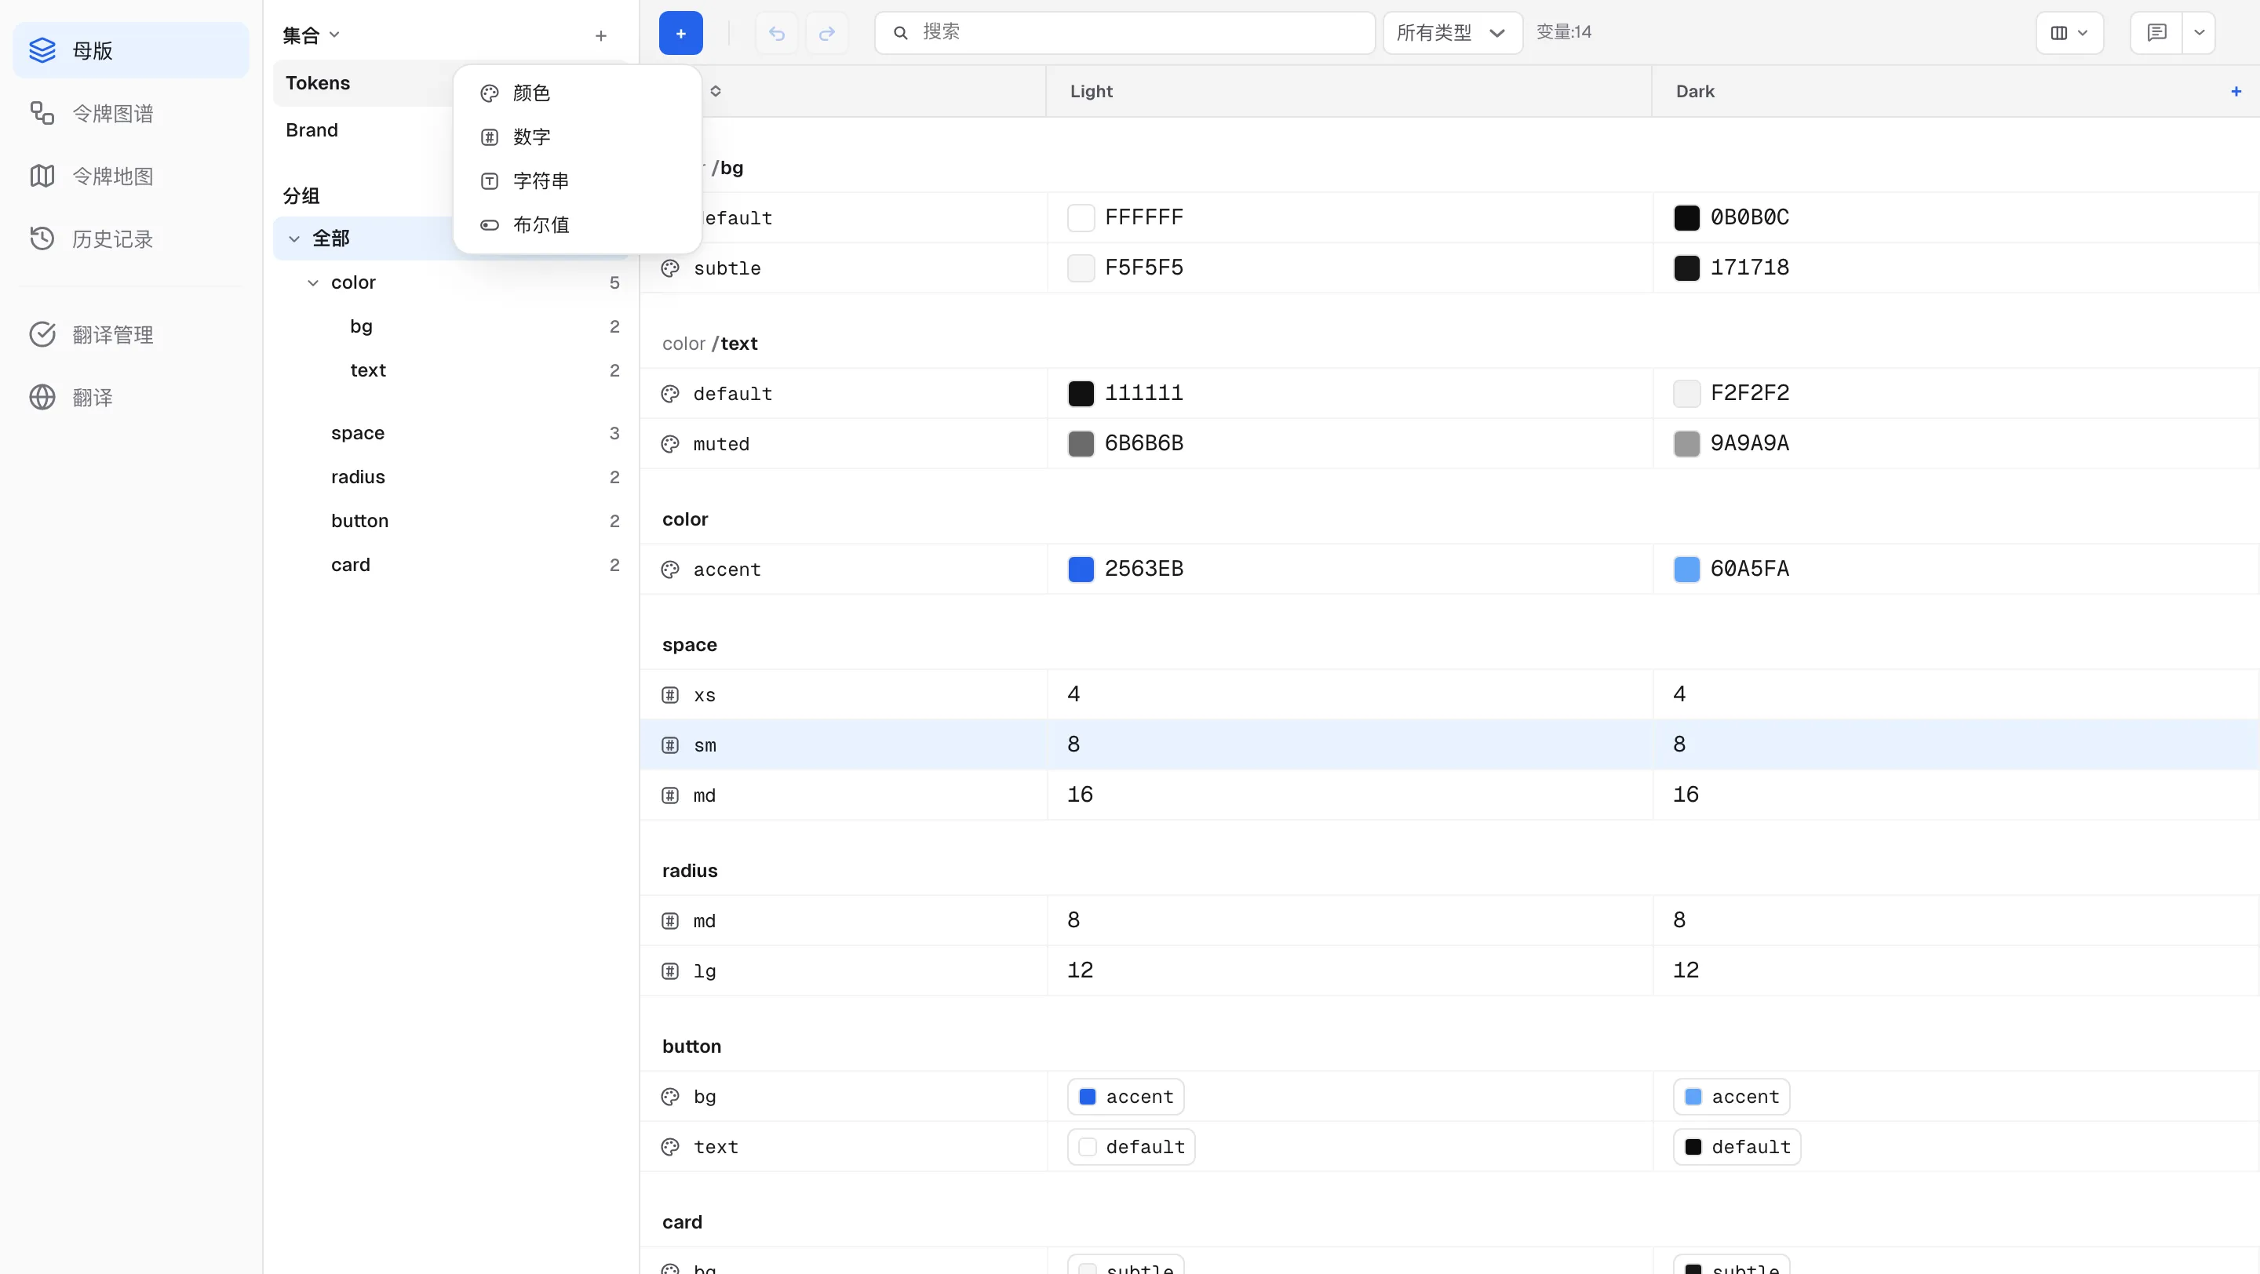Choose 颜色 from the variable type menu

pos(577,93)
